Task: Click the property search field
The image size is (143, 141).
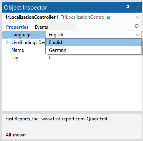Action: [105, 27]
